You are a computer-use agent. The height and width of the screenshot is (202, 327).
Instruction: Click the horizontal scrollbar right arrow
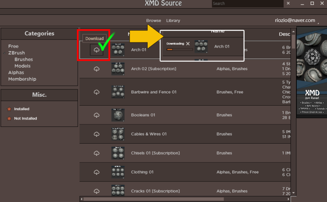pos(289,199)
